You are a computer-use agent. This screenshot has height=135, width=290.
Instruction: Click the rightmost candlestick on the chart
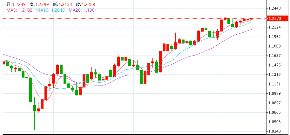point(252,19)
